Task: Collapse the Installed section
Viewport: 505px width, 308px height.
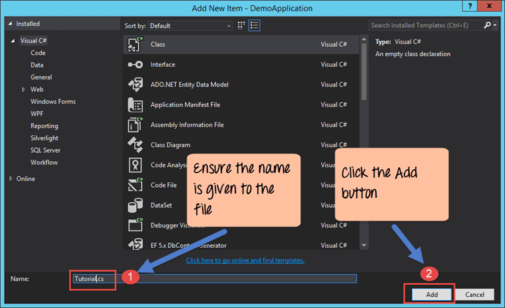Action: [x=11, y=24]
